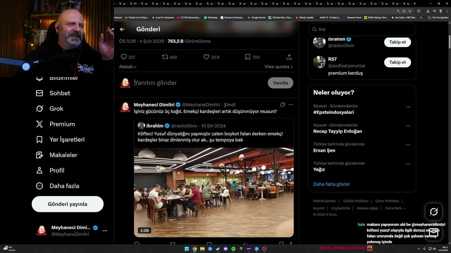Open more options for the #Epsteindosyalari trend

pos(408,107)
